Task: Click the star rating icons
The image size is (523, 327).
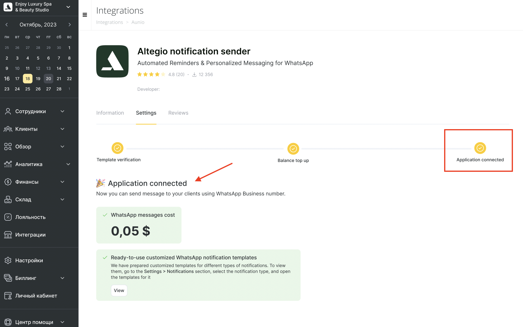Action: pyautogui.click(x=152, y=74)
